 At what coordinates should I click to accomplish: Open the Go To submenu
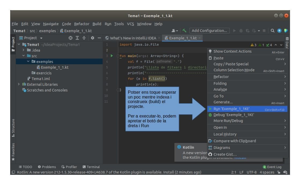click(247, 96)
